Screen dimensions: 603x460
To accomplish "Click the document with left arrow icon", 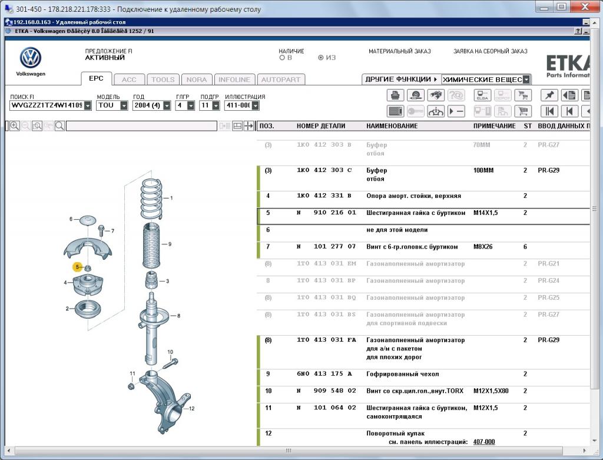I will tap(569, 95).
